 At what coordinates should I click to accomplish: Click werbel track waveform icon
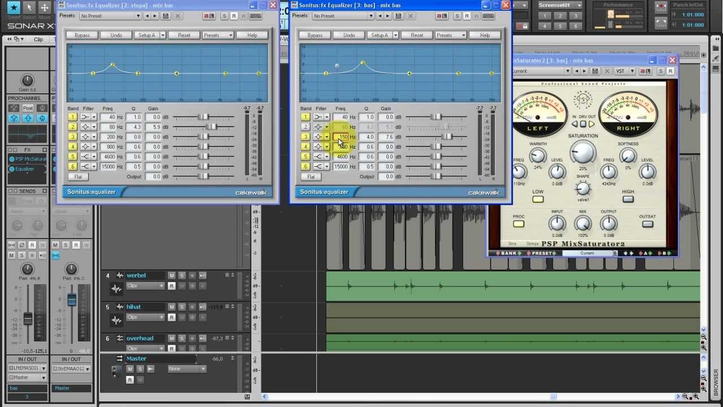tap(116, 289)
